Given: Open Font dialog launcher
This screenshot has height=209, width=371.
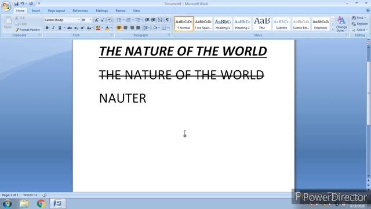Looking at the screenshot, I should click(112, 35).
